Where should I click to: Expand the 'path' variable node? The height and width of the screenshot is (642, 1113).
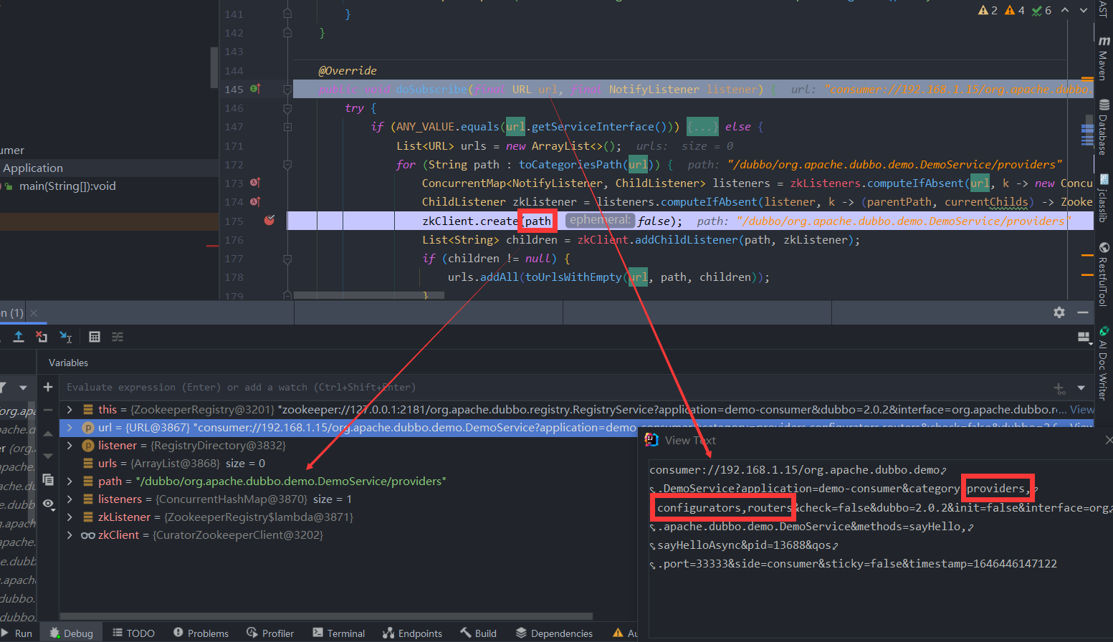pyautogui.click(x=70, y=481)
